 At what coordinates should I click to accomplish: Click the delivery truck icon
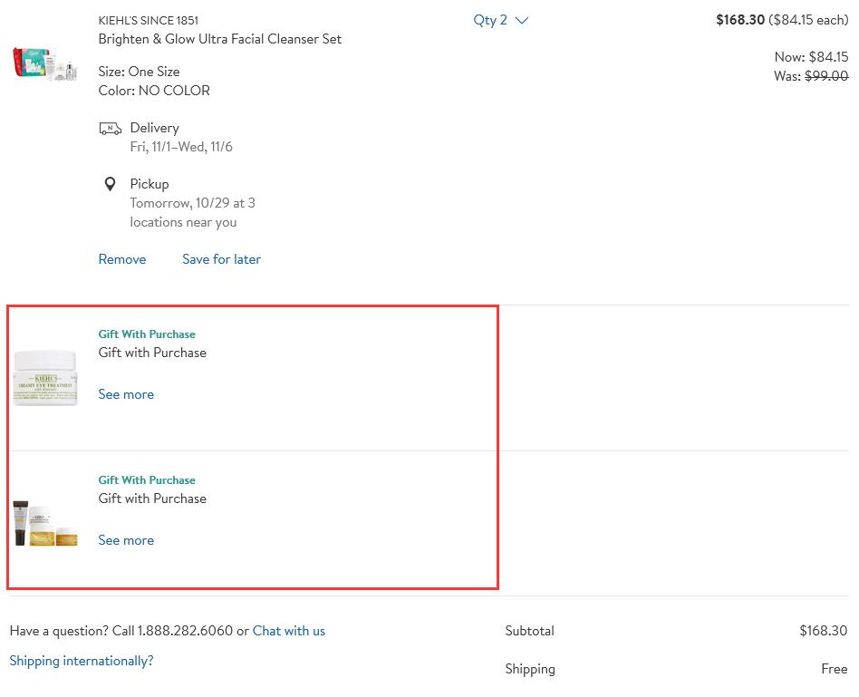(x=111, y=129)
